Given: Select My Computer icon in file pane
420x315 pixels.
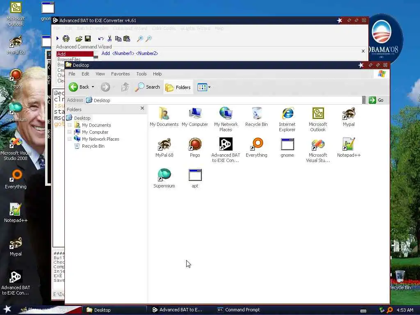Looking at the screenshot, I should [195, 117].
